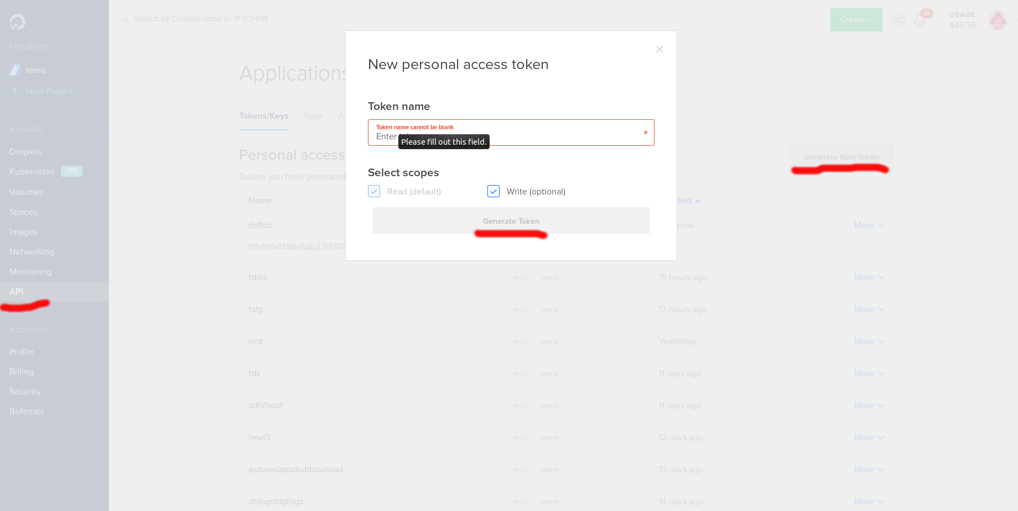Expand More menu for test token
Screen dimensions: 1018x511
[869, 341]
